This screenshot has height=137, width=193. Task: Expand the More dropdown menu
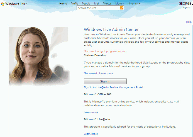coord(119,4)
